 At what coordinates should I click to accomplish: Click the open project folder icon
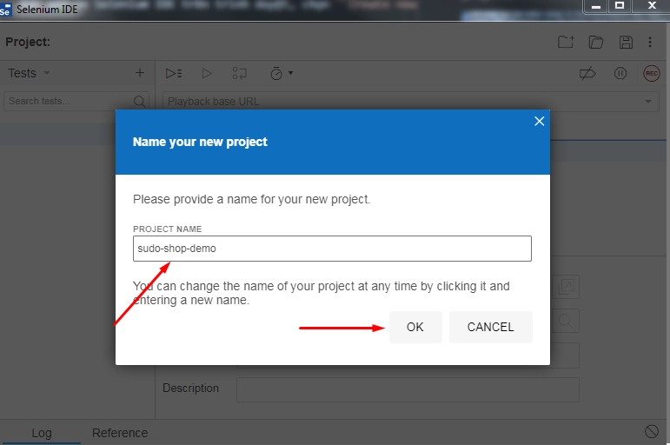[x=595, y=42]
